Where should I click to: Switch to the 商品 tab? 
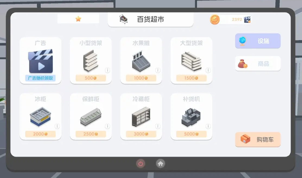[x=258, y=63]
